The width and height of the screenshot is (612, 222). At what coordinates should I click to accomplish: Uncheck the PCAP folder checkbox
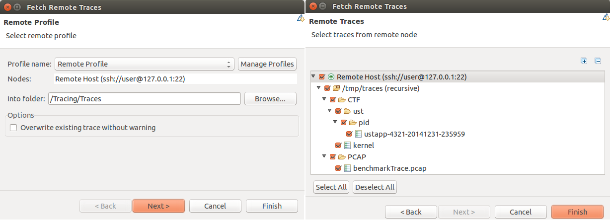[333, 157]
